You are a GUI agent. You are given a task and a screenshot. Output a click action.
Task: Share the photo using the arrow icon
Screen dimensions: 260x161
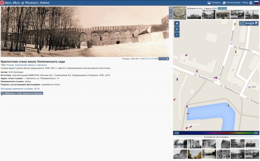pos(164,58)
